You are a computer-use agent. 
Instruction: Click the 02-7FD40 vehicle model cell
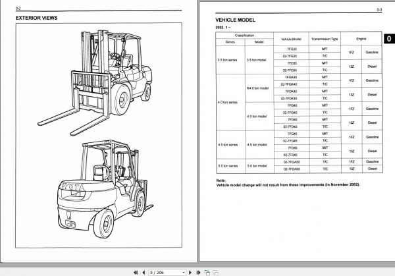pyautogui.click(x=292, y=126)
